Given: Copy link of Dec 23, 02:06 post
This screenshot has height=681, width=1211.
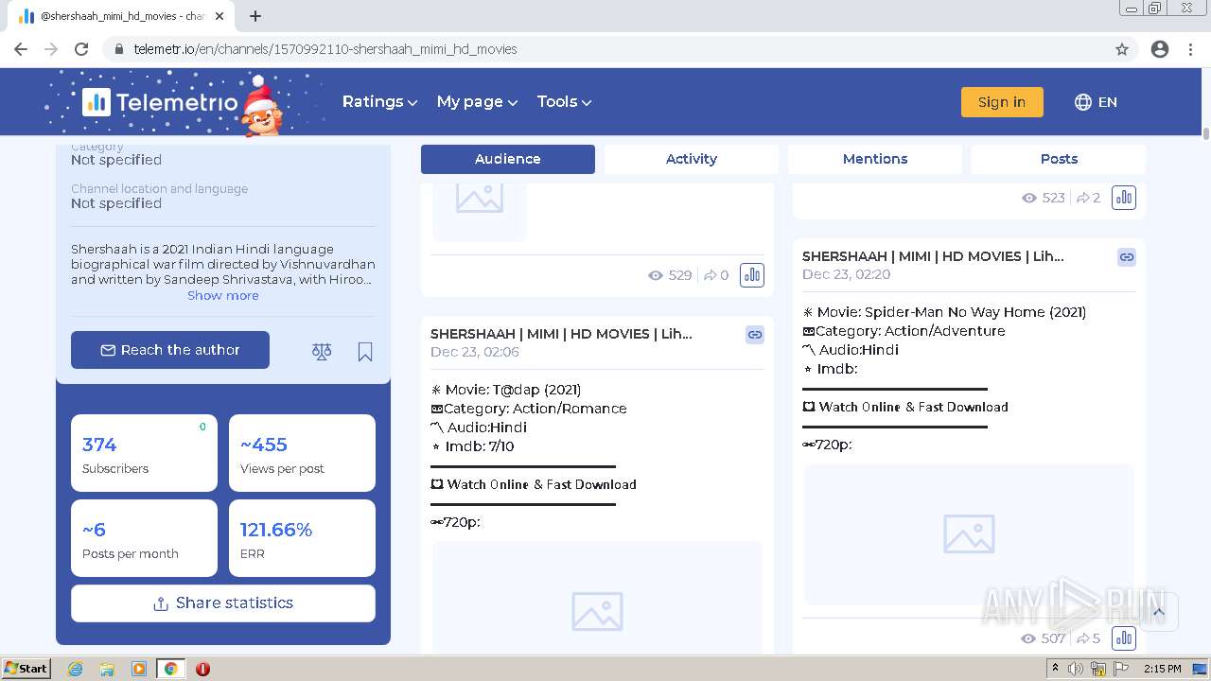Looking at the screenshot, I should (755, 334).
